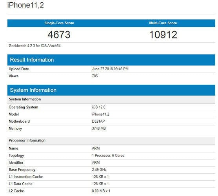Screen dimensions: 218x196
Task: Click the 2.49 GHz value
Action: [99, 170]
